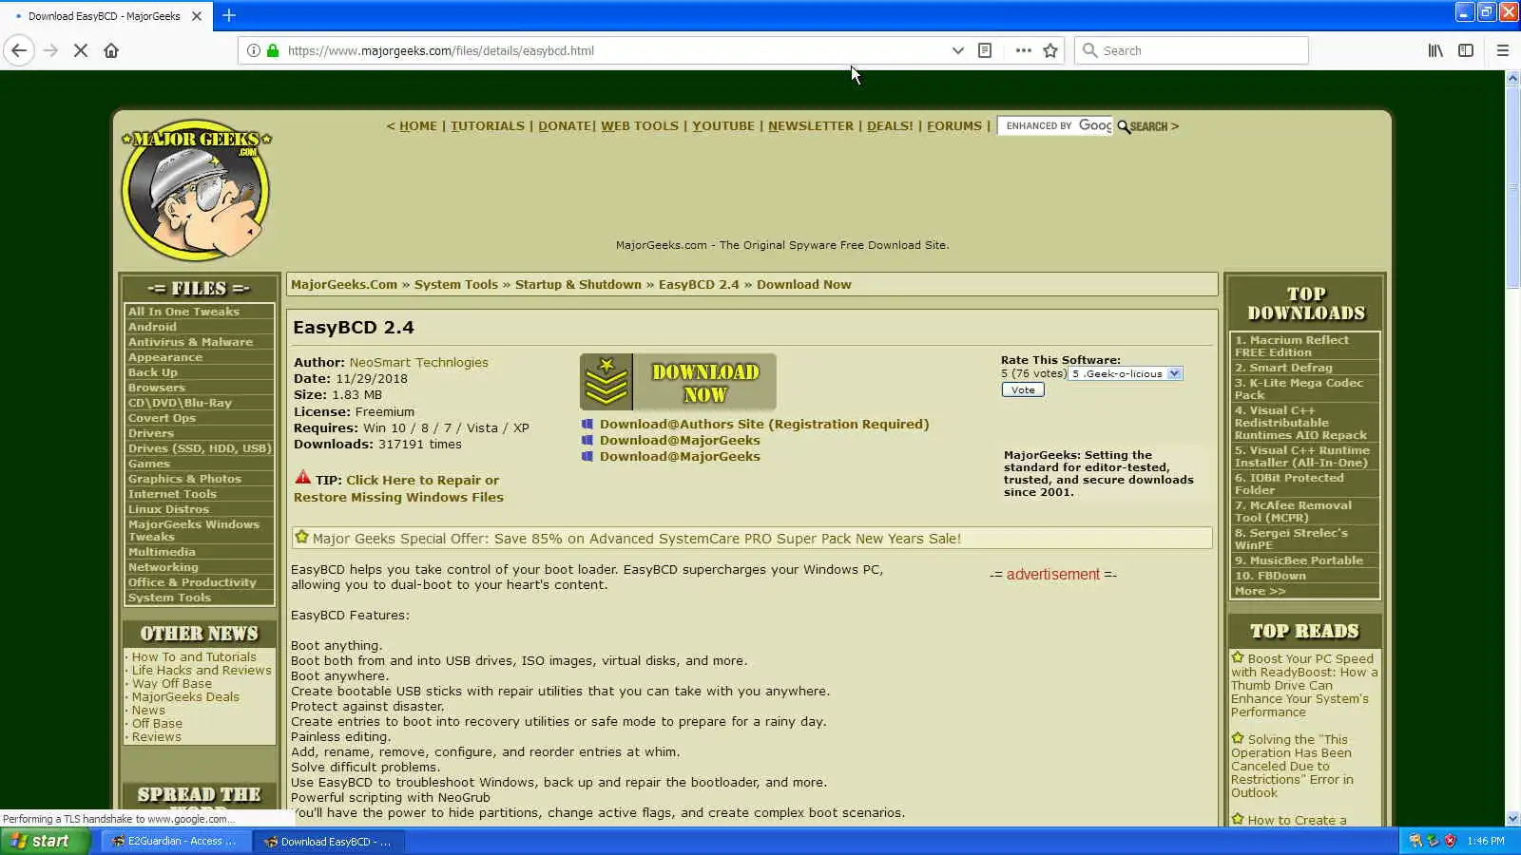Viewport: 1521px width, 855px height.
Task: Open MajorGeeks Deals news link
Action: pyautogui.click(x=185, y=696)
